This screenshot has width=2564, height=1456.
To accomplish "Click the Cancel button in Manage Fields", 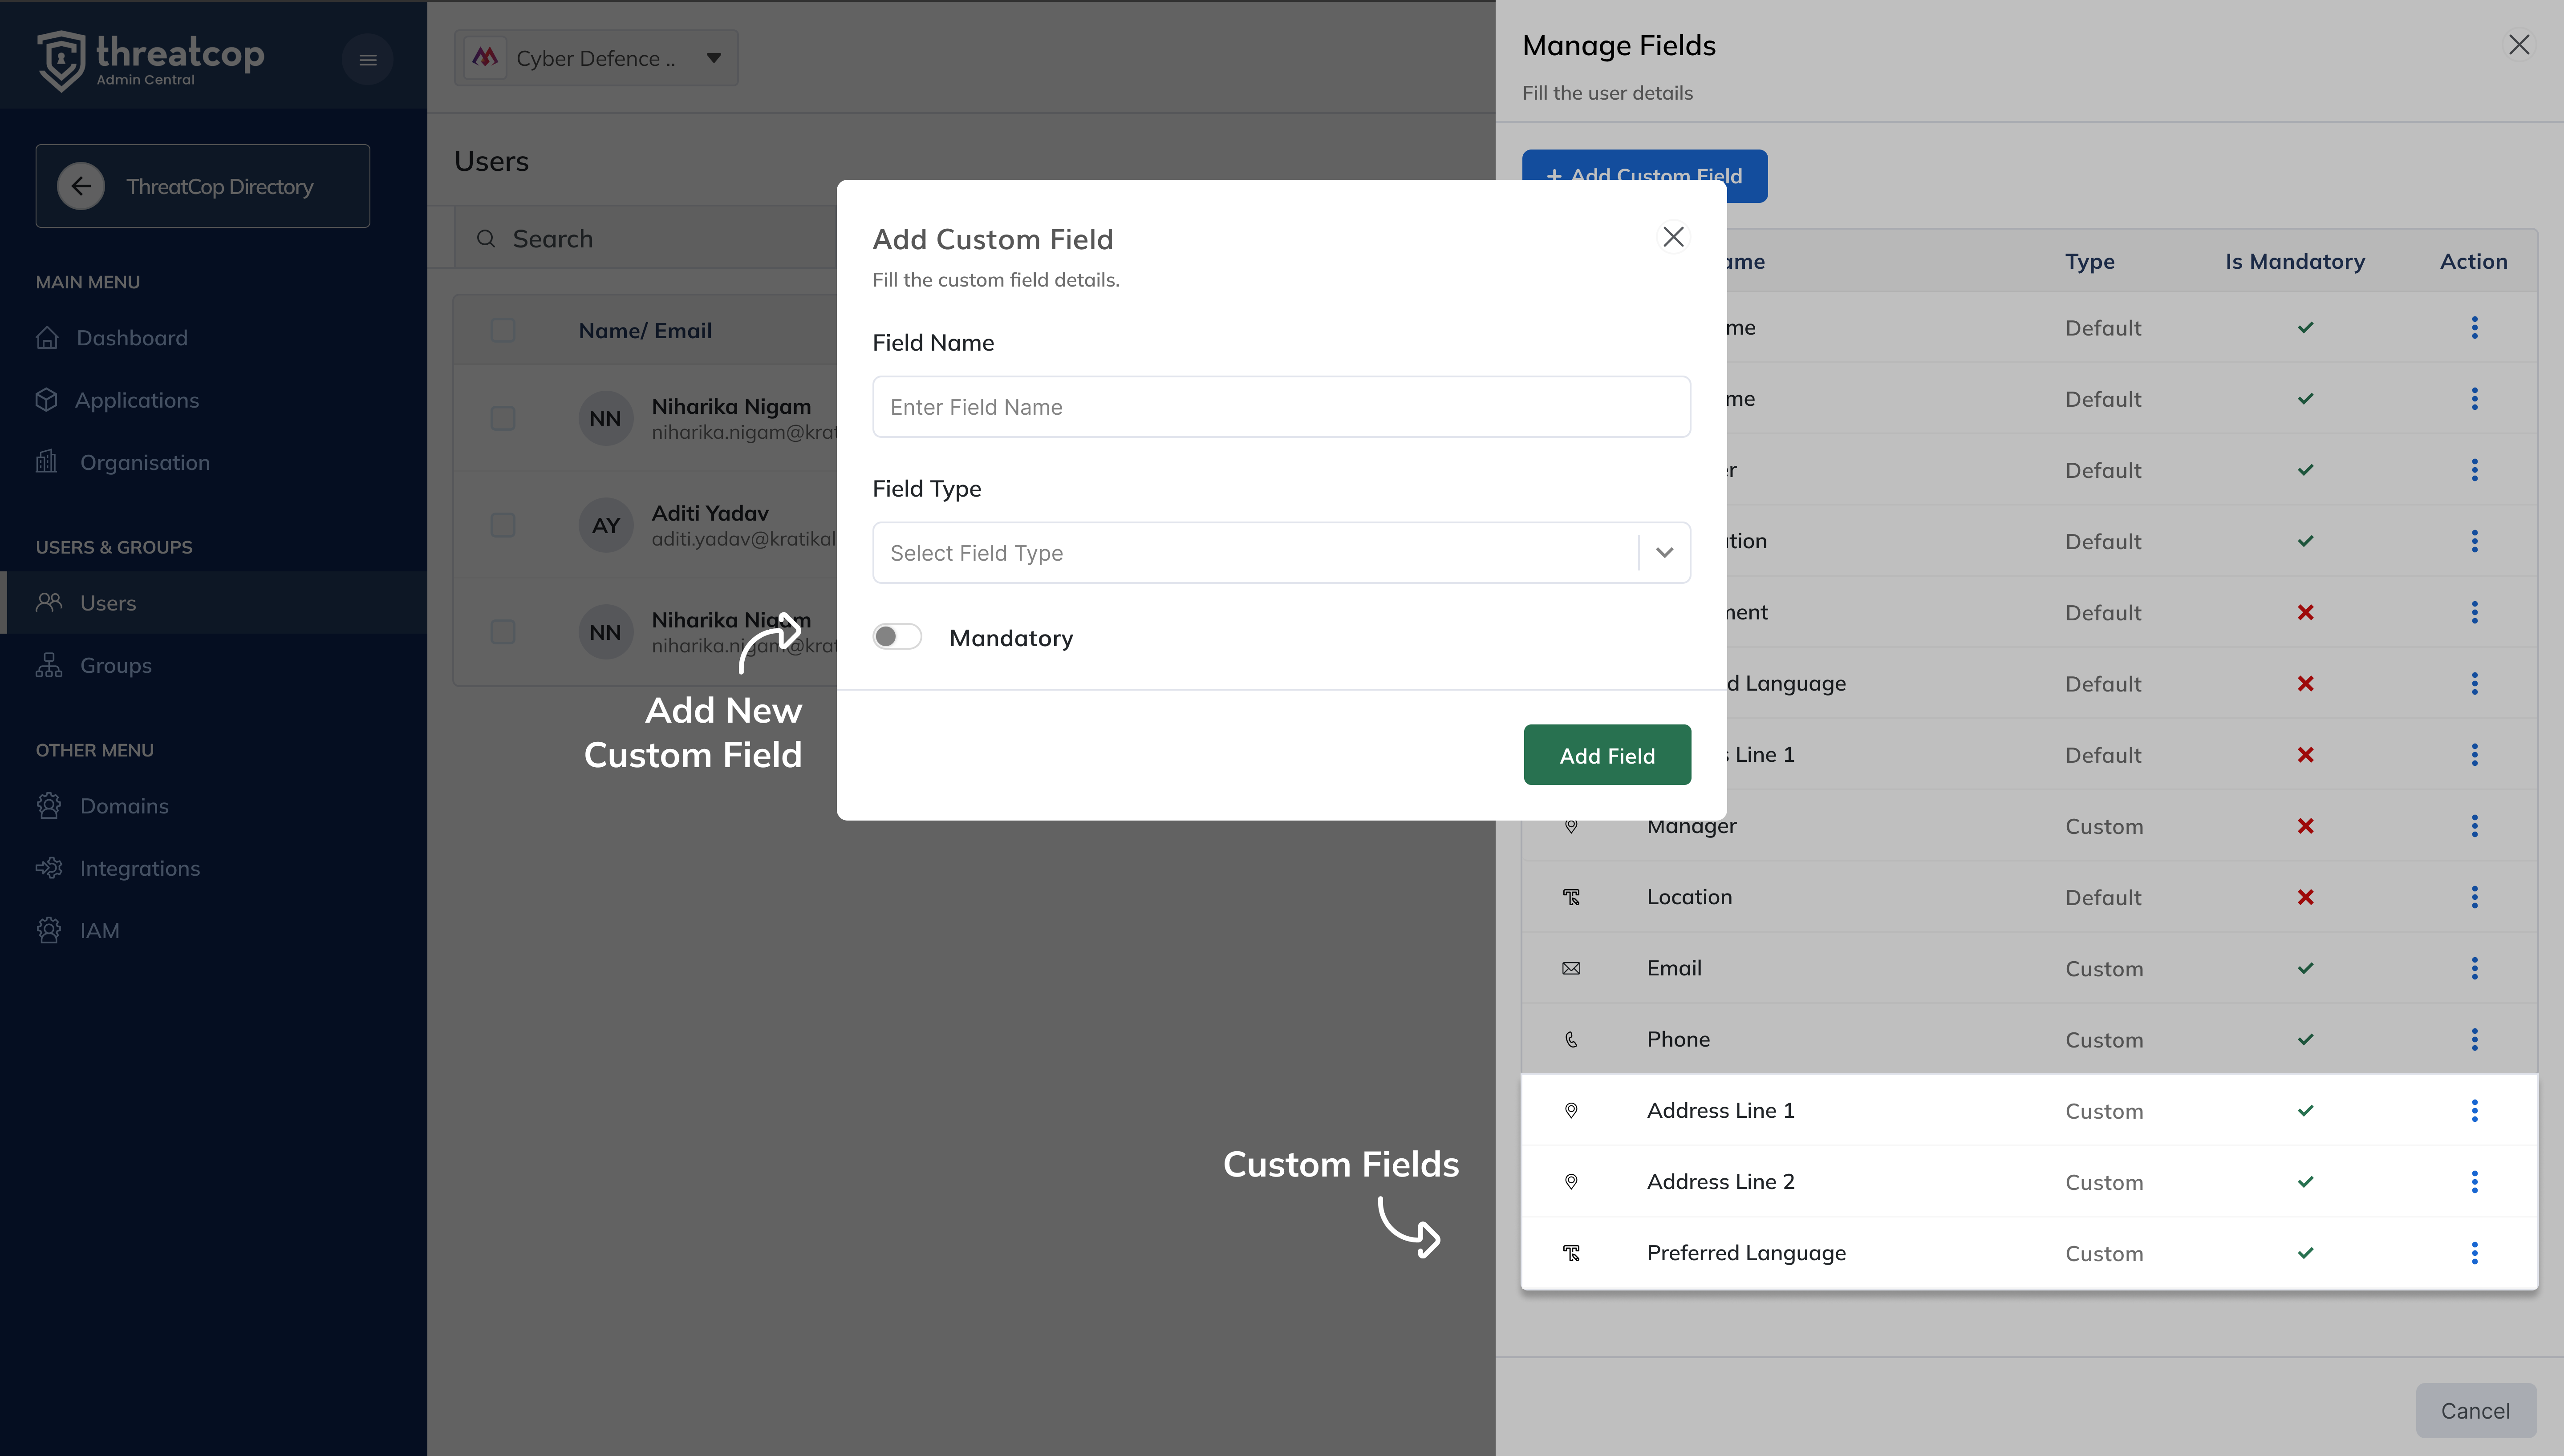I will (x=2475, y=1411).
